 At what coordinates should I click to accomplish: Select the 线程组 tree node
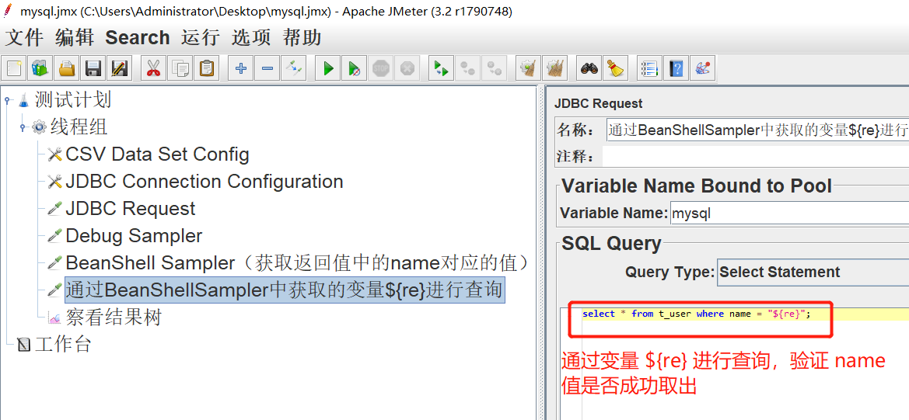coord(79,127)
